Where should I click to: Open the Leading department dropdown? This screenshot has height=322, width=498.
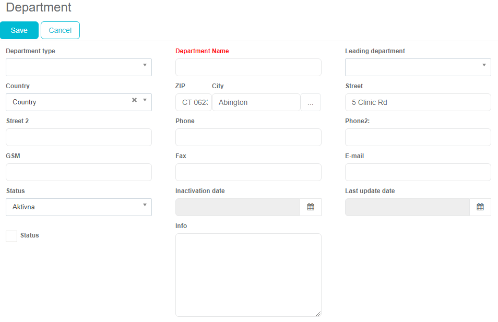(x=418, y=67)
